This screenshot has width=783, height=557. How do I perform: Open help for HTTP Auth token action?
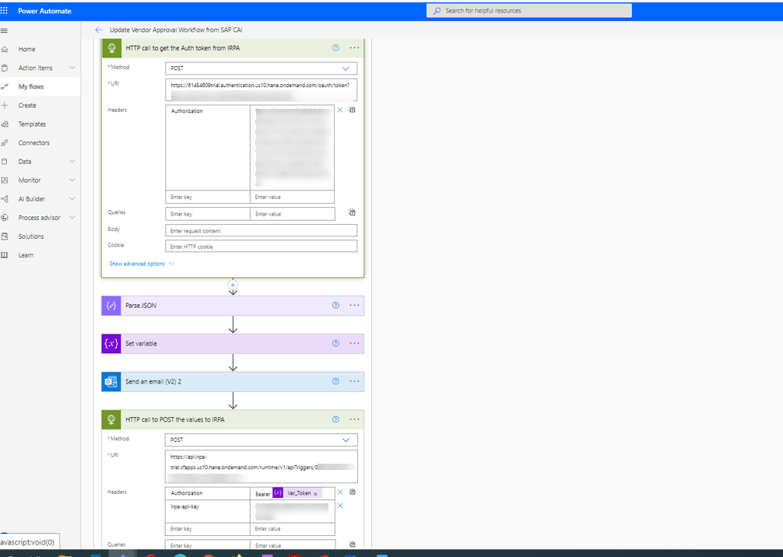335,48
